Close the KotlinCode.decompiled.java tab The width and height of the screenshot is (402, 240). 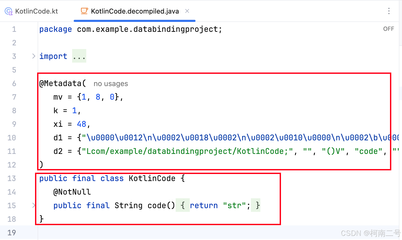(x=187, y=11)
